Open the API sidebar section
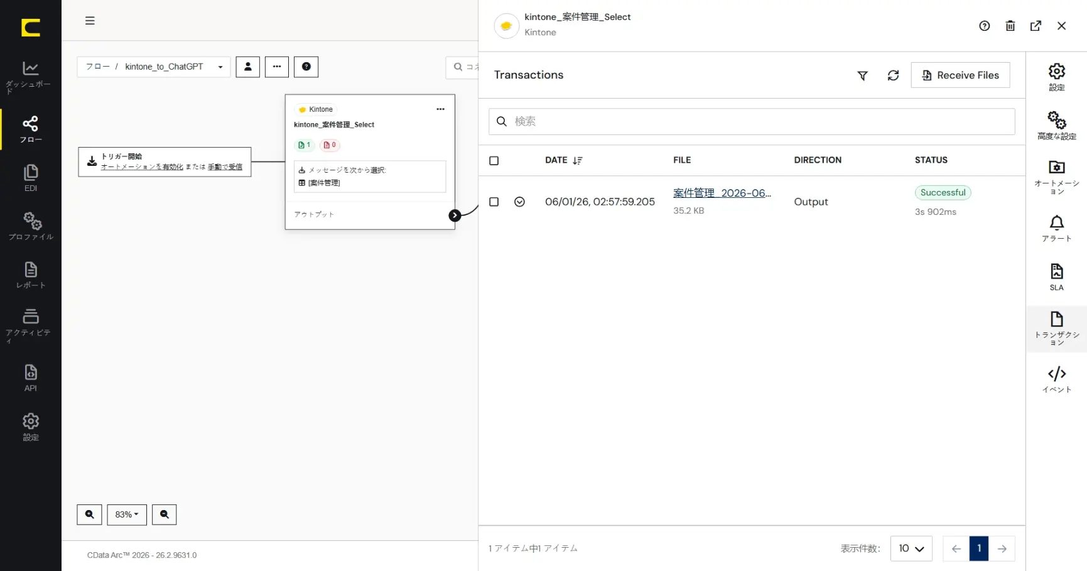Viewport: 1087px width, 571px height. click(x=30, y=378)
